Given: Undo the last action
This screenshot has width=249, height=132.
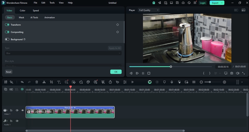Looking at the screenshot, I should pos(22,82).
